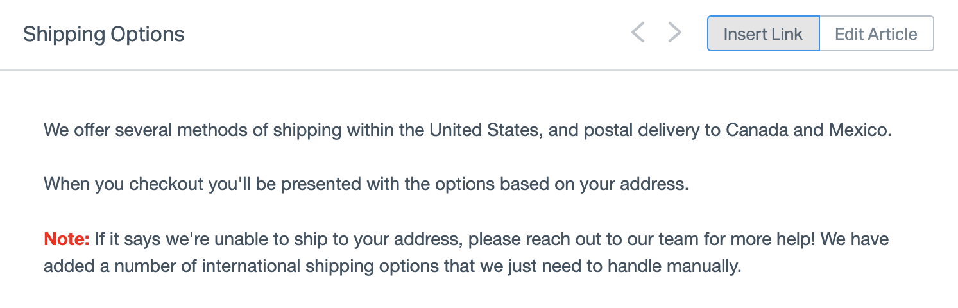Click the Shipping Options article title

click(104, 34)
